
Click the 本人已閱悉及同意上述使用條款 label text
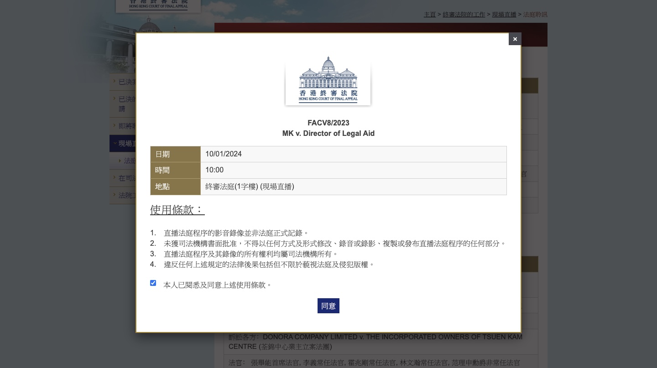(x=217, y=285)
